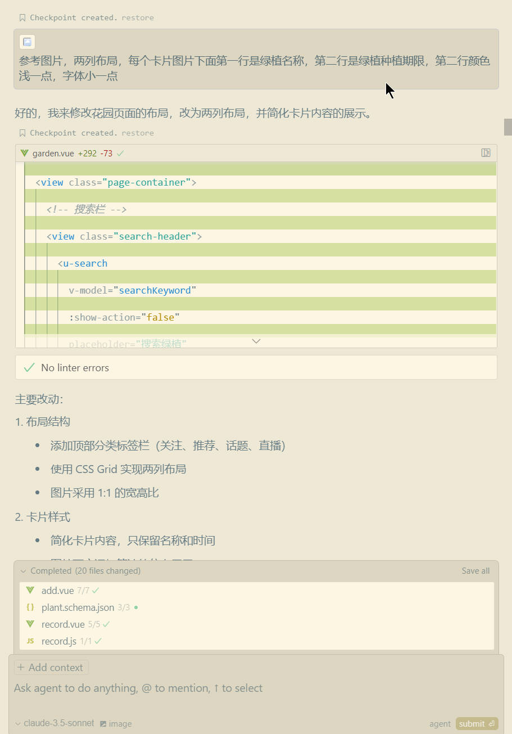512x734 pixels.
Task: Click the bookmark icon on first checkpoint
Action: (21, 17)
